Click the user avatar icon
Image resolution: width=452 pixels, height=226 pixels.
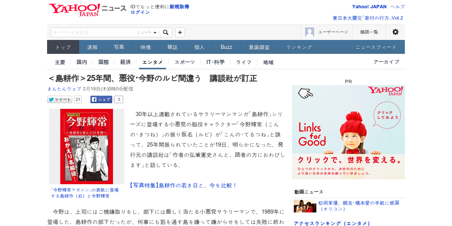click(x=310, y=32)
